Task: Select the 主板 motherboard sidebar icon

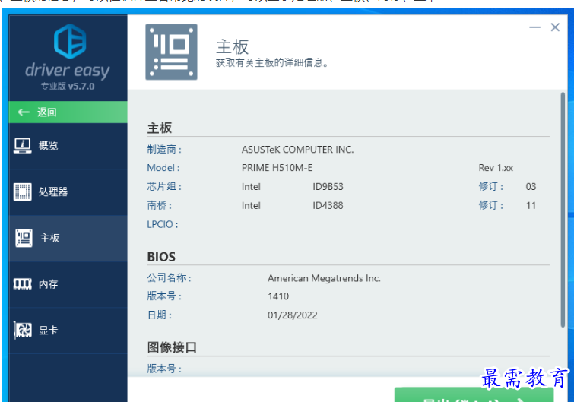Action: [24, 238]
